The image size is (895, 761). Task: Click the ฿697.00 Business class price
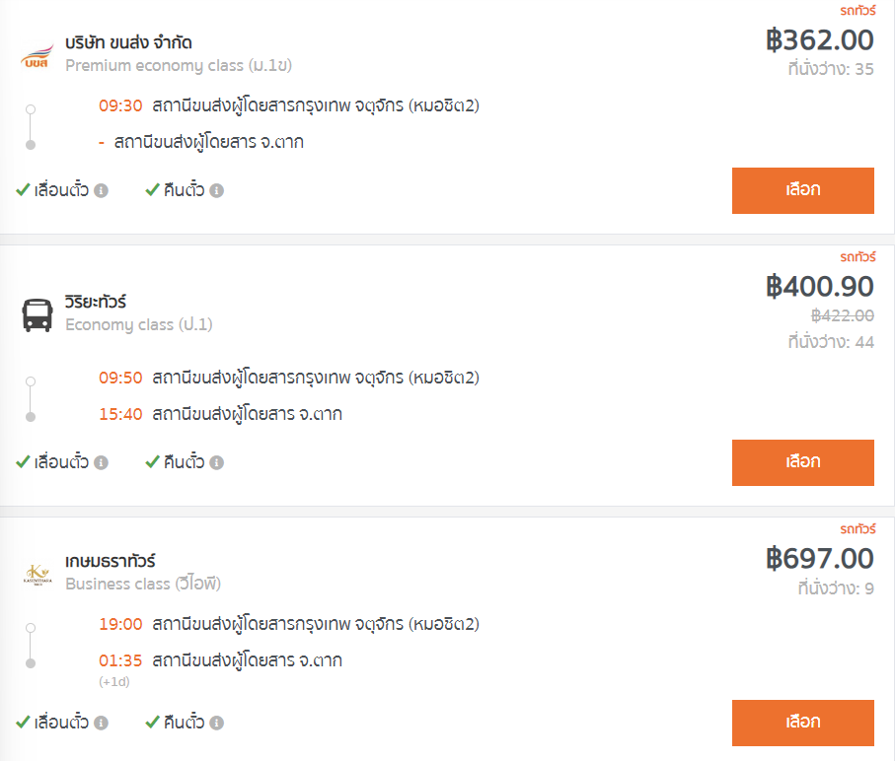pos(820,559)
